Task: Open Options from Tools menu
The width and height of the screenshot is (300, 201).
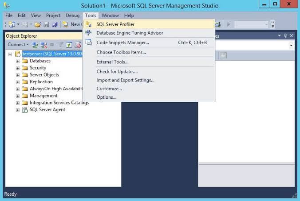Action: (149, 97)
